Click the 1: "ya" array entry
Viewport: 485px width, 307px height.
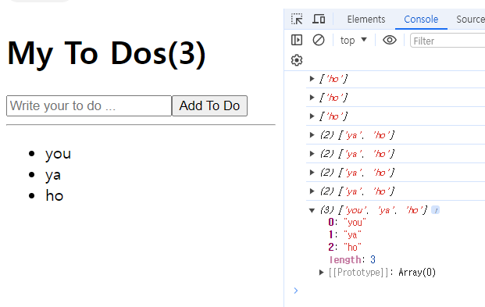[345, 235]
